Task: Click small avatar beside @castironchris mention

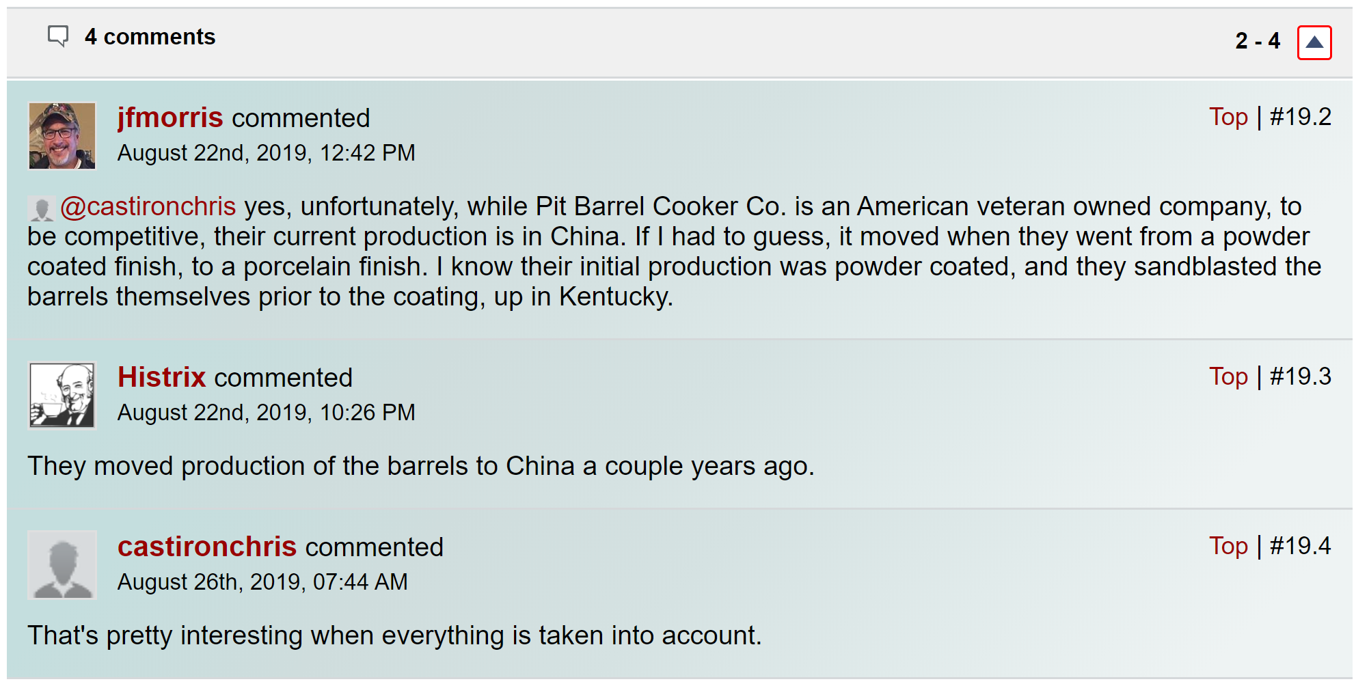Action: 41,208
